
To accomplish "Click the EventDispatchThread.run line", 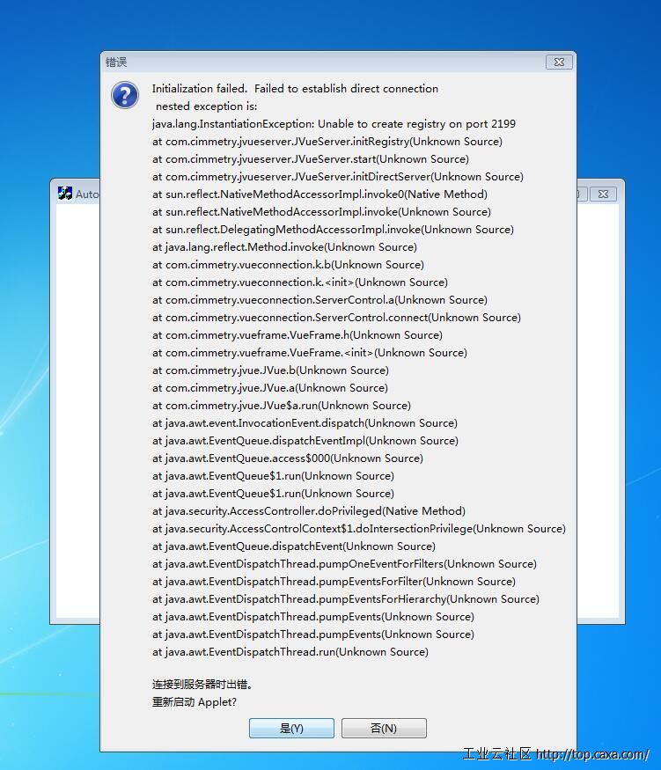I will [x=290, y=652].
